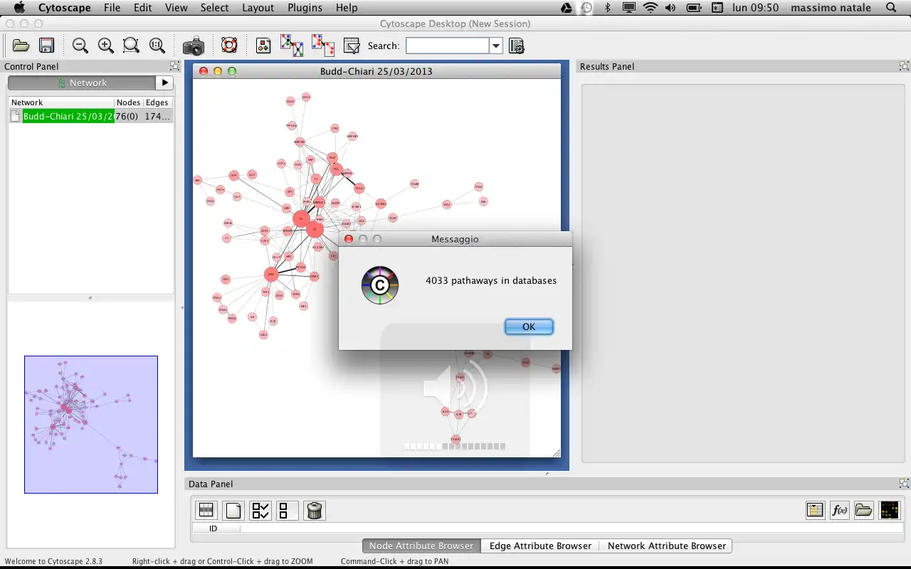Click the Network column header
Screen dimensions: 911x569
[61, 102]
